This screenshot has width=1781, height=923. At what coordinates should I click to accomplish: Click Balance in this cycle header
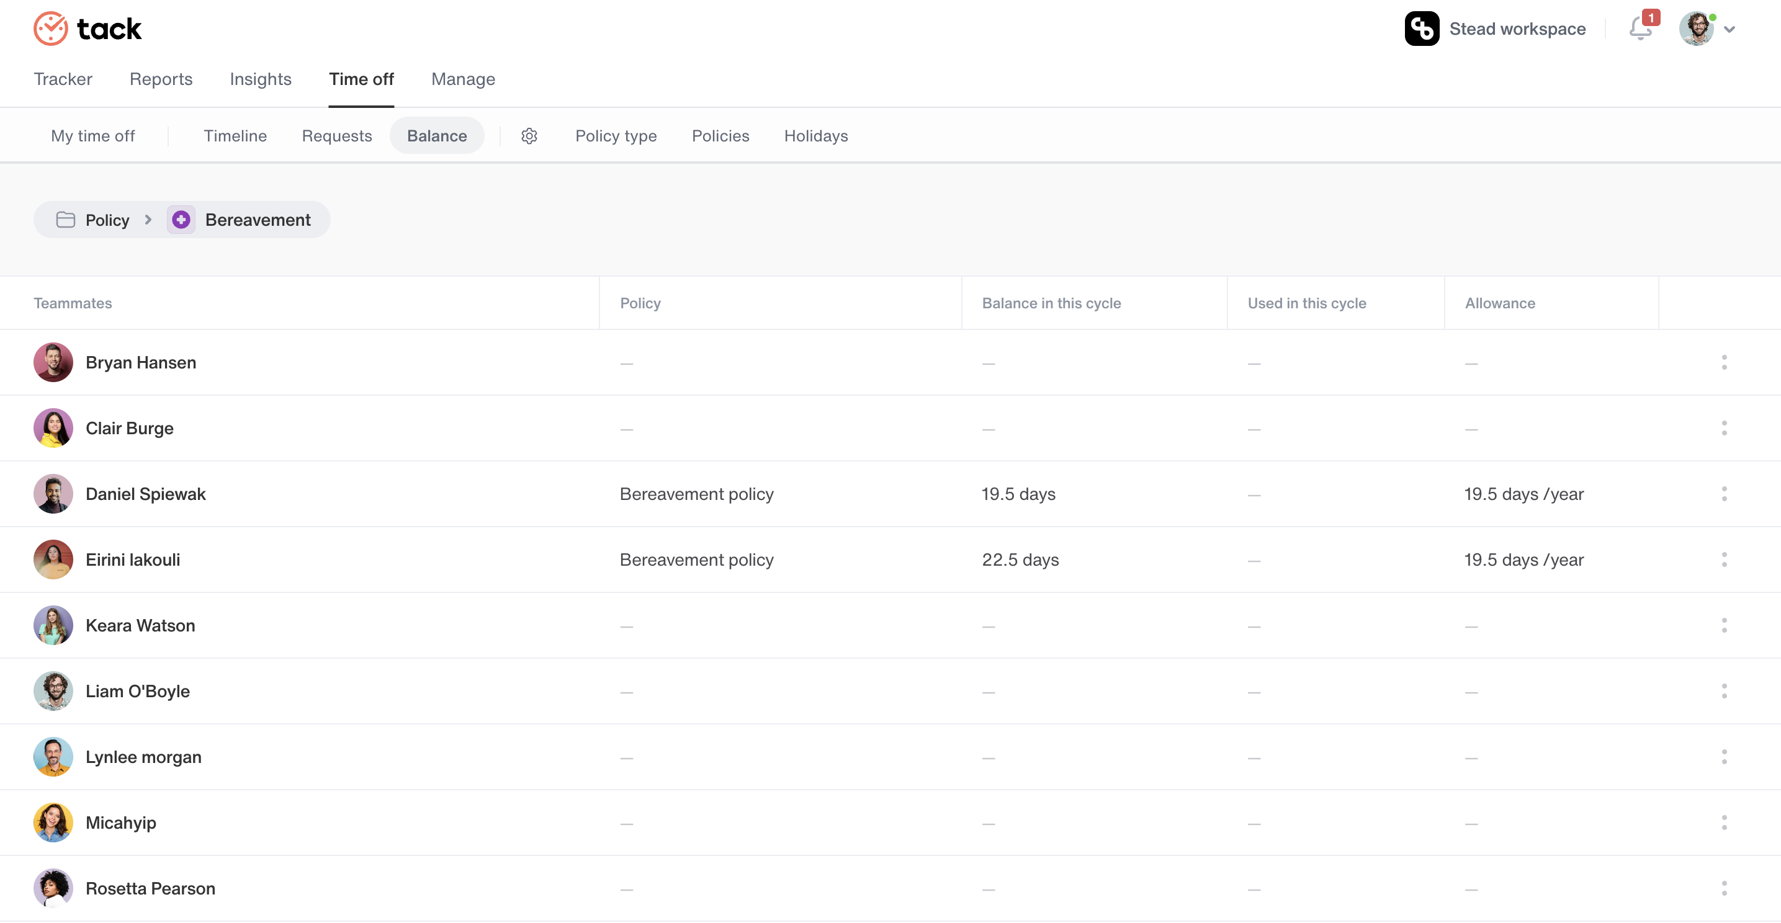click(1051, 303)
